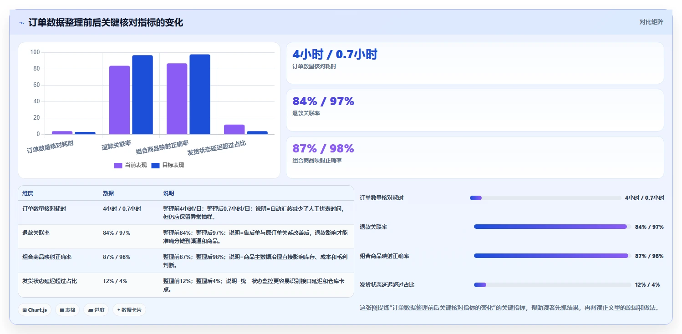
Task: Click table cell 退款关联率
Action: click(x=36, y=233)
